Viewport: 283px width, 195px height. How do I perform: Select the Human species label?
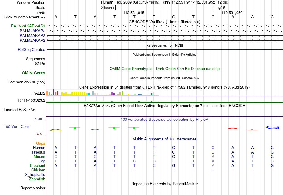point(39,148)
